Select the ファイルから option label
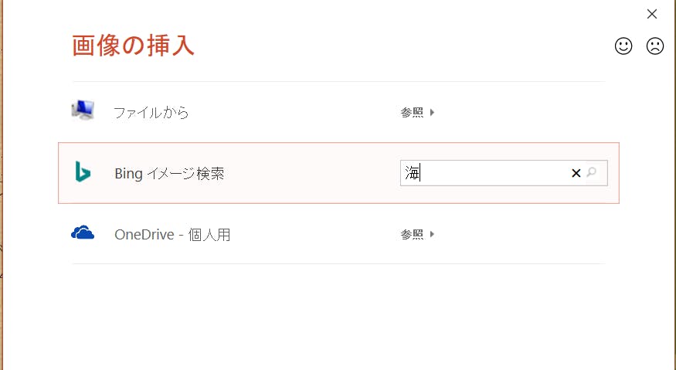Image resolution: width=676 pixels, height=370 pixels. pyautogui.click(x=151, y=113)
